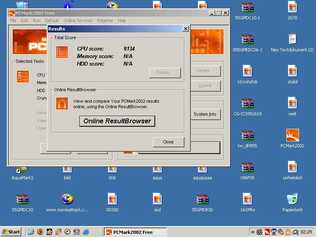Image resolution: width=316 pixels, height=237 pixels.
Task: Click Submit button in PCMark2002 main window
Action: click(x=205, y=86)
